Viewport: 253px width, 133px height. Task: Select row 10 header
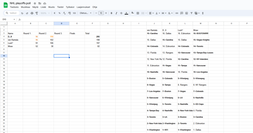[4, 56]
